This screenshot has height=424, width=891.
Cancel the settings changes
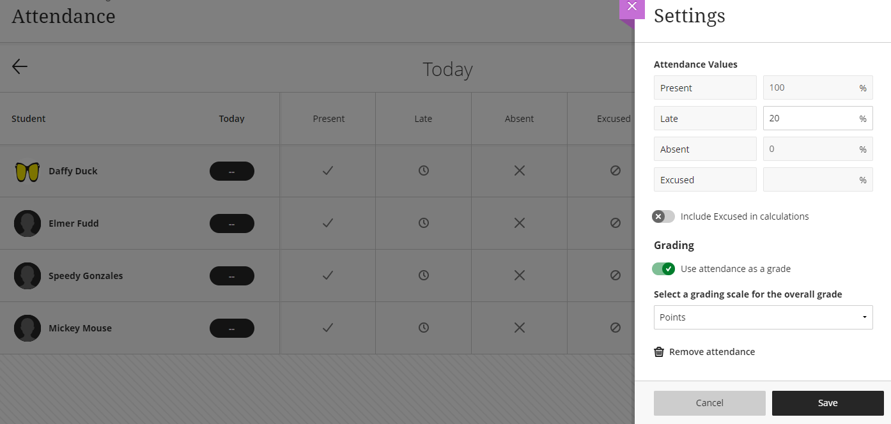click(709, 402)
